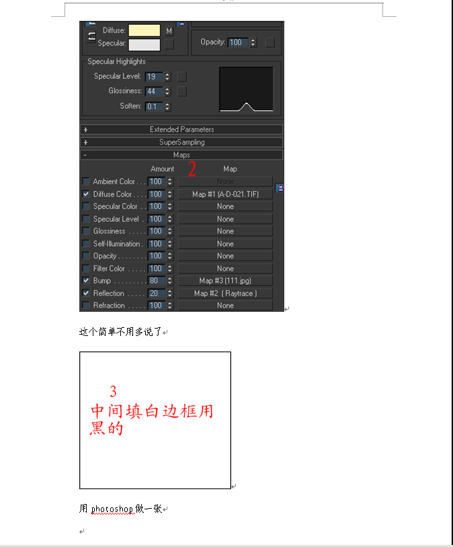Click the Diffuse Color amount field showing 100
Image resolution: width=453 pixels, height=547 pixels.
point(157,194)
